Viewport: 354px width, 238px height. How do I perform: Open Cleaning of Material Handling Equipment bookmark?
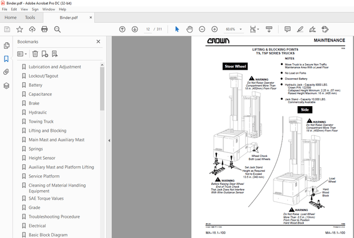[57, 188]
